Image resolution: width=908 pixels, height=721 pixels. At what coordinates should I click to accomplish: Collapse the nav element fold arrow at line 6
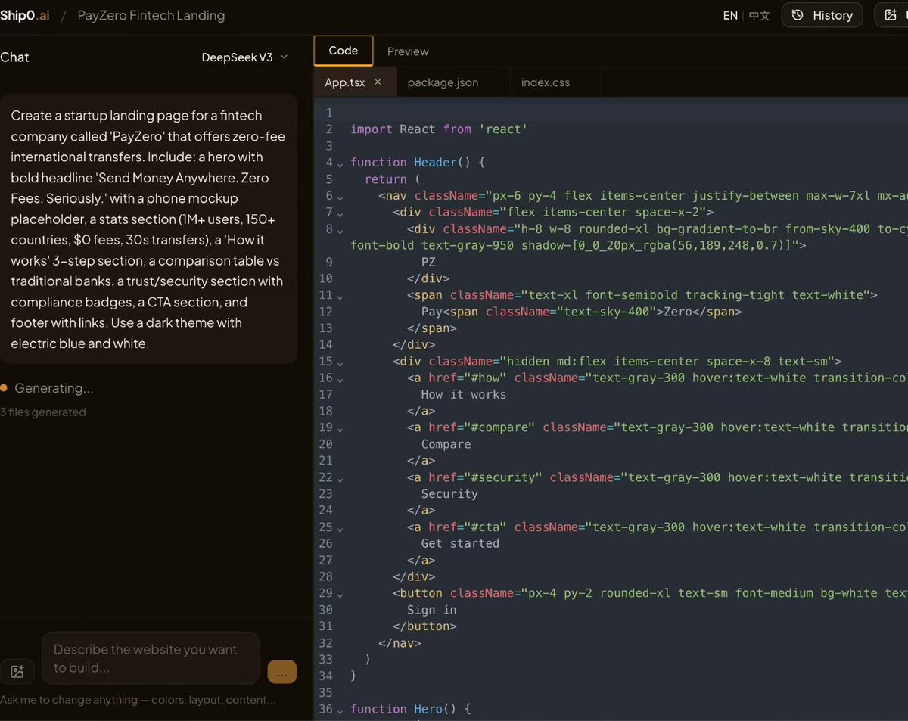coord(340,197)
